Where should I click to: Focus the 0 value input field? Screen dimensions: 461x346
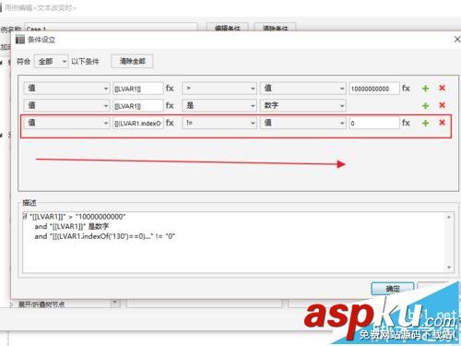pos(374,123)
